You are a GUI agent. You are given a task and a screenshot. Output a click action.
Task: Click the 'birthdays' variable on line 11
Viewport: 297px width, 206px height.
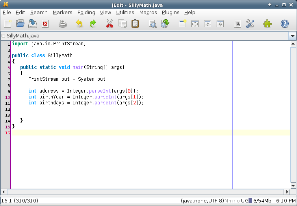click(52, 103)
